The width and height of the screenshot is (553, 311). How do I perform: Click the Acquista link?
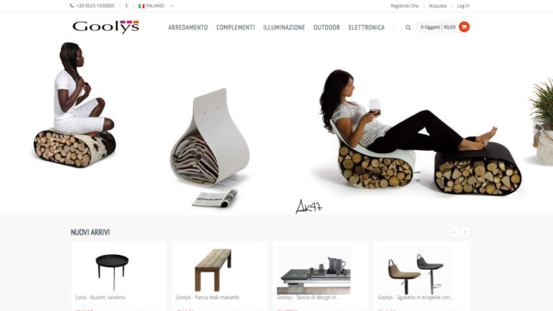coord(438,6)
